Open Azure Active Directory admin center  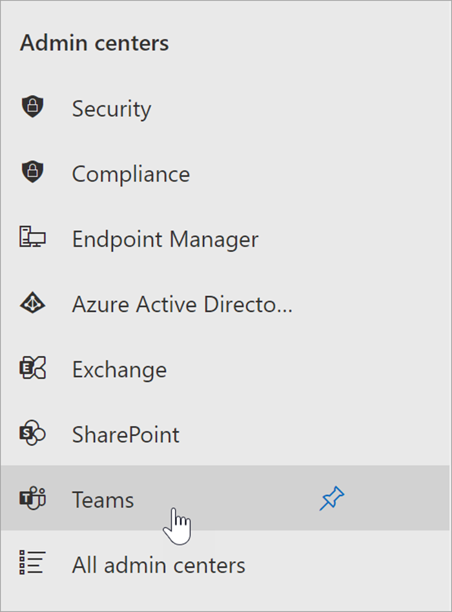point(183,304)
